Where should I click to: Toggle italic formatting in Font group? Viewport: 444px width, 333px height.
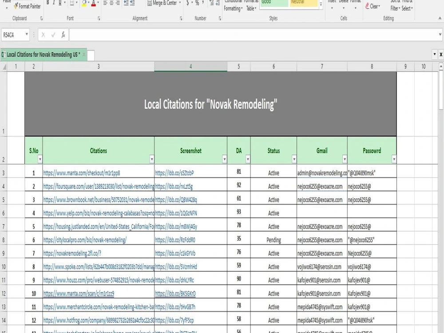54,3
